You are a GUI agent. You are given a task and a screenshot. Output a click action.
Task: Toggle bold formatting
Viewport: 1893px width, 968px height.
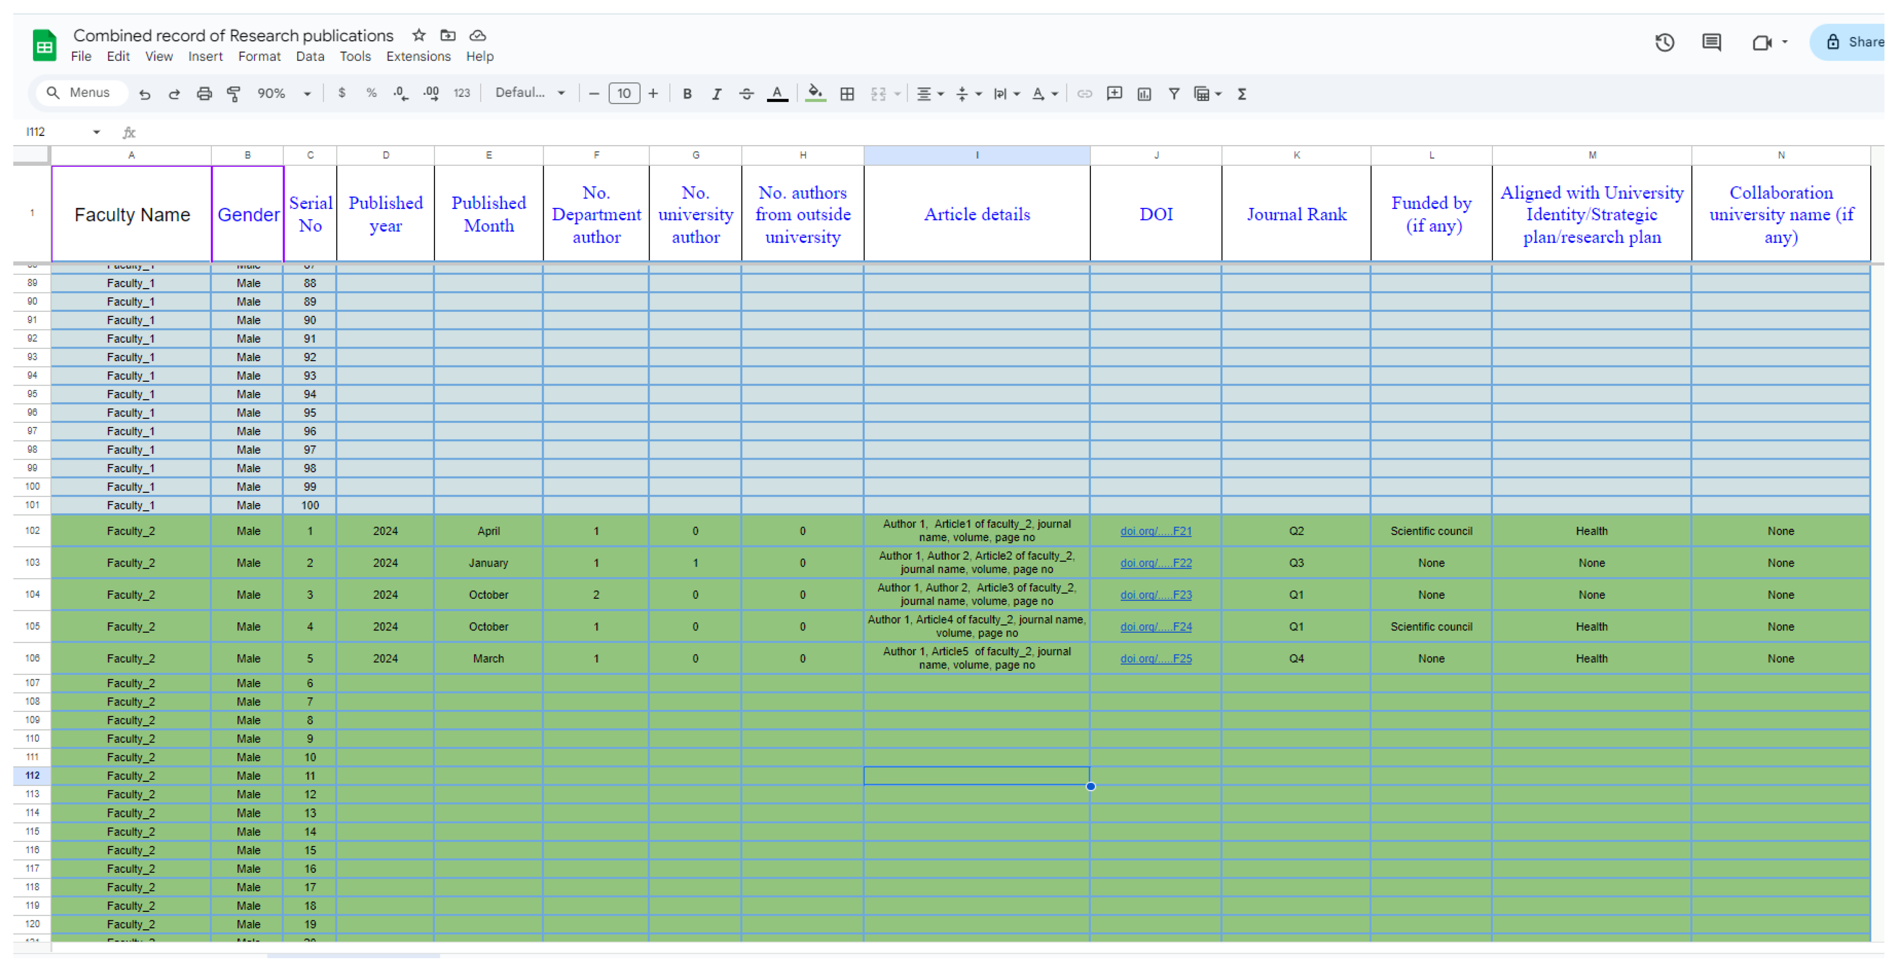coord(687,94)
